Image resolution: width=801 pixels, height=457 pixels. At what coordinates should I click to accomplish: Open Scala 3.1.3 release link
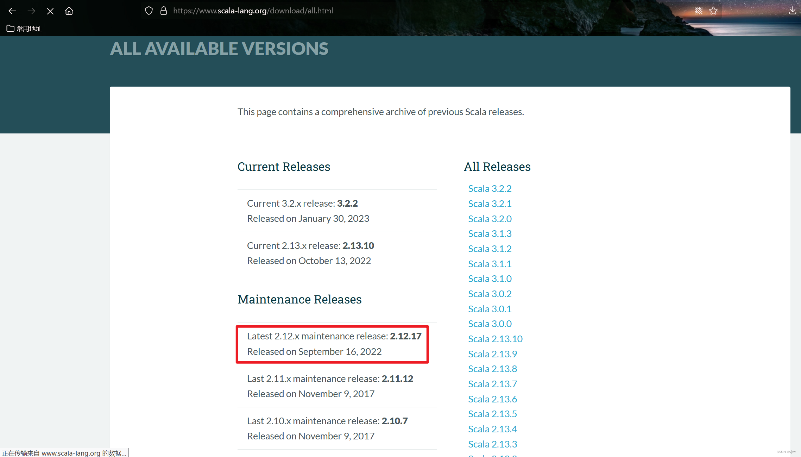(x=490, y=234)
